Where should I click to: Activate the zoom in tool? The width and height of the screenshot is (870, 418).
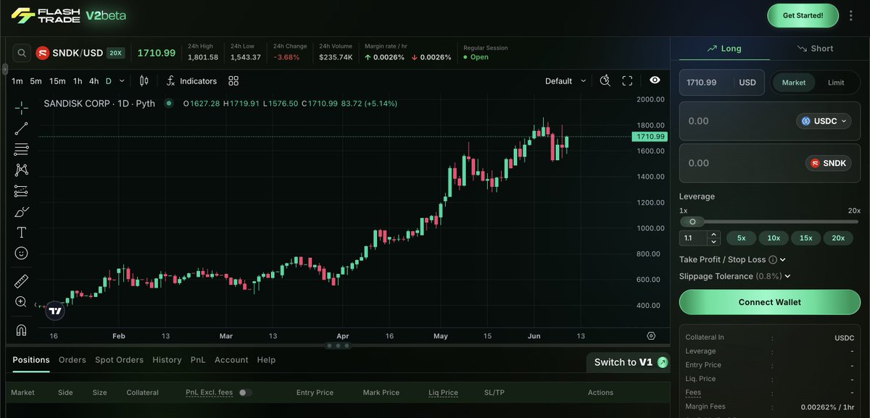coord(22,302)
